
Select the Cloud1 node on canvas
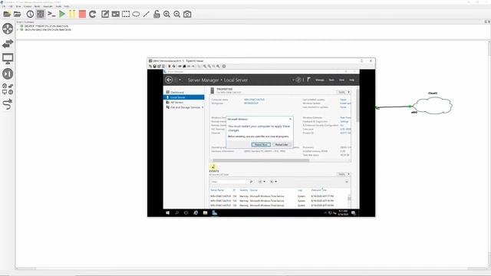[433, 106]
